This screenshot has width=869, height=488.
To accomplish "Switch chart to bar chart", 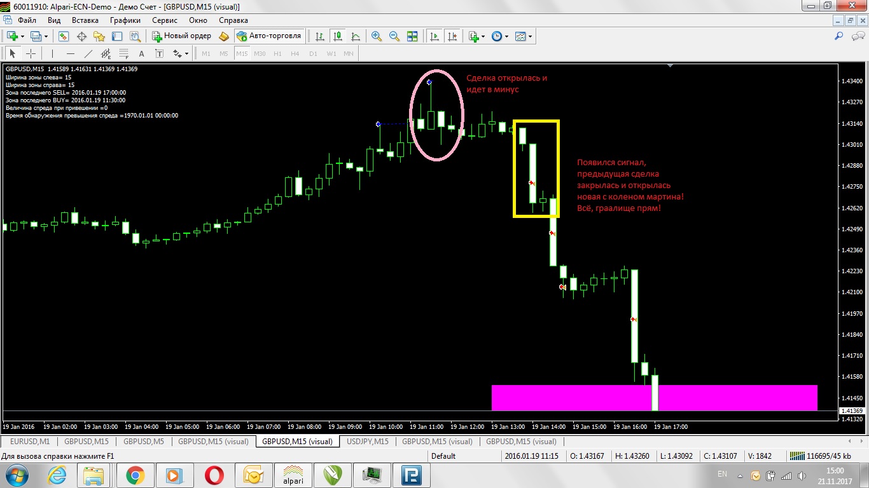I will [x=320, y=36].
